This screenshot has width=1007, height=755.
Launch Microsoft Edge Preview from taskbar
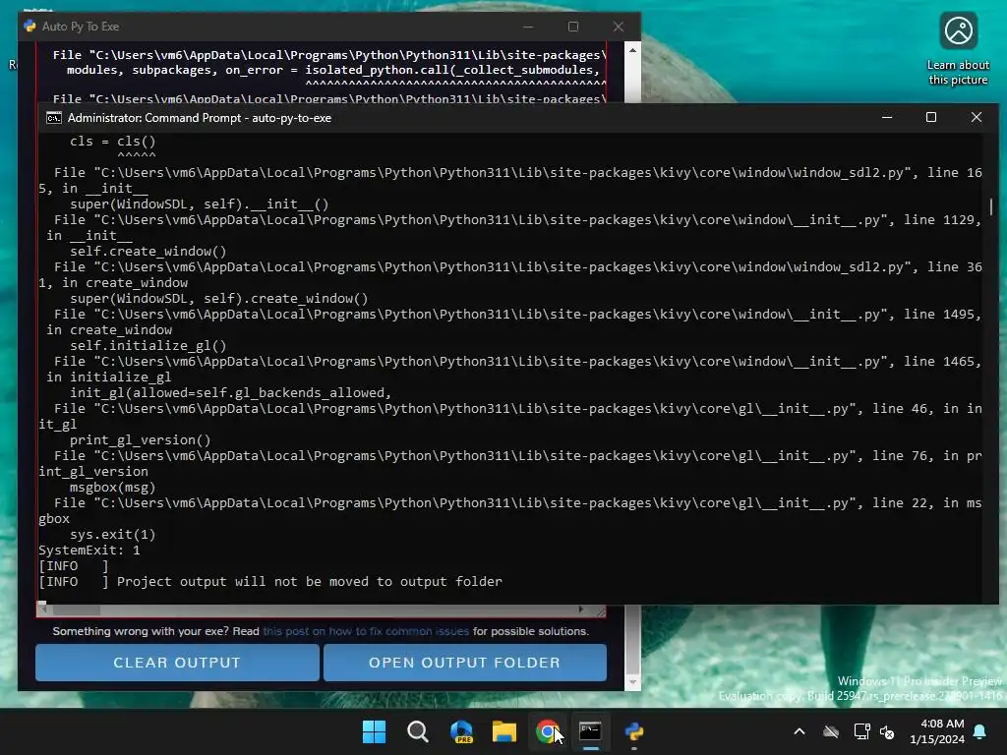pyautogui.click(x=461, y=731)
